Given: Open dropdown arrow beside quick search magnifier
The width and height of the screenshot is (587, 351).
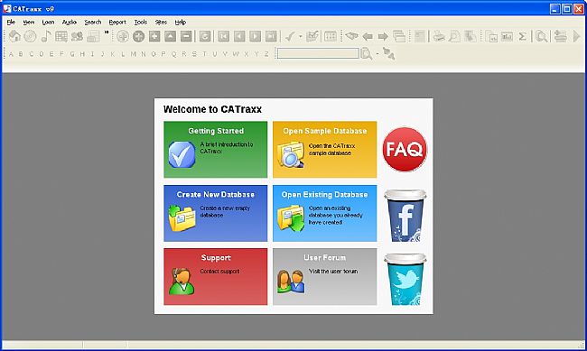Looking at the screenshot, I should (x=377, y=54).
